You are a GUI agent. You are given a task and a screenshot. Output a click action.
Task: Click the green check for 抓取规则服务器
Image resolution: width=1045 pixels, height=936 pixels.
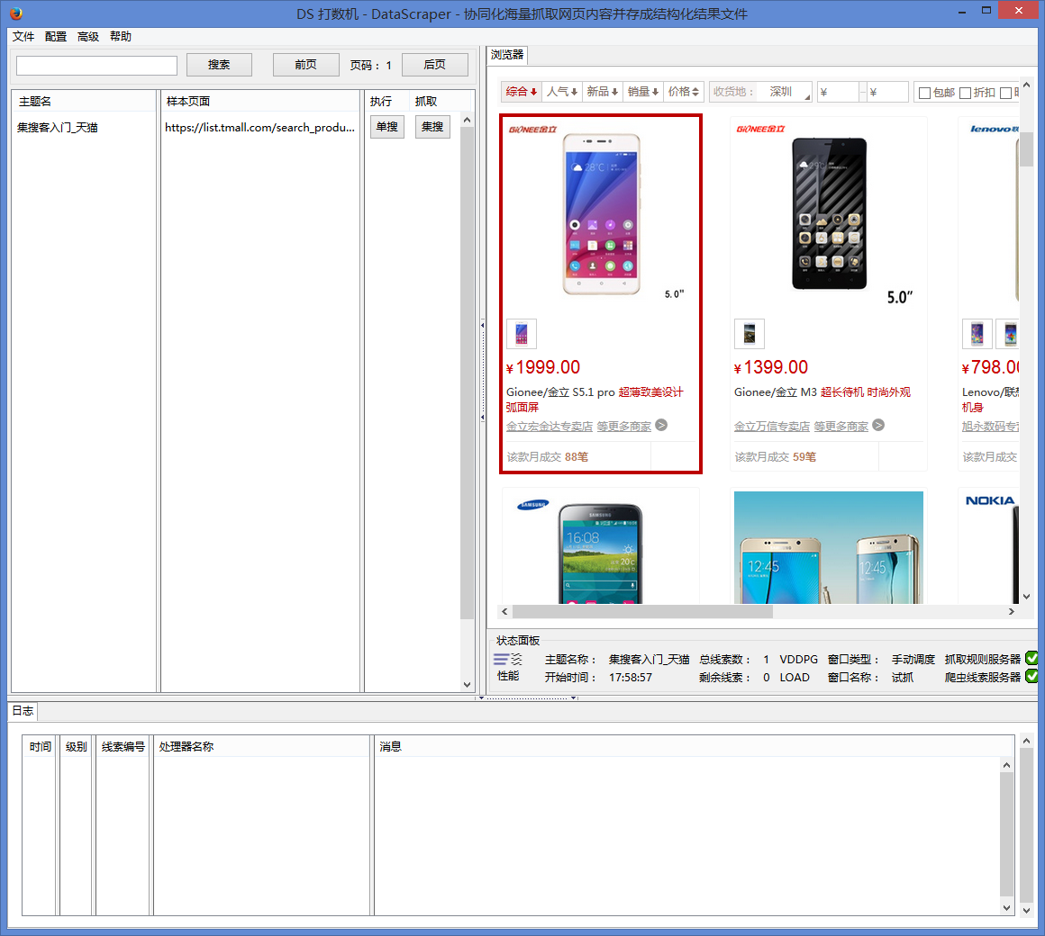(x=1031, y=659)
